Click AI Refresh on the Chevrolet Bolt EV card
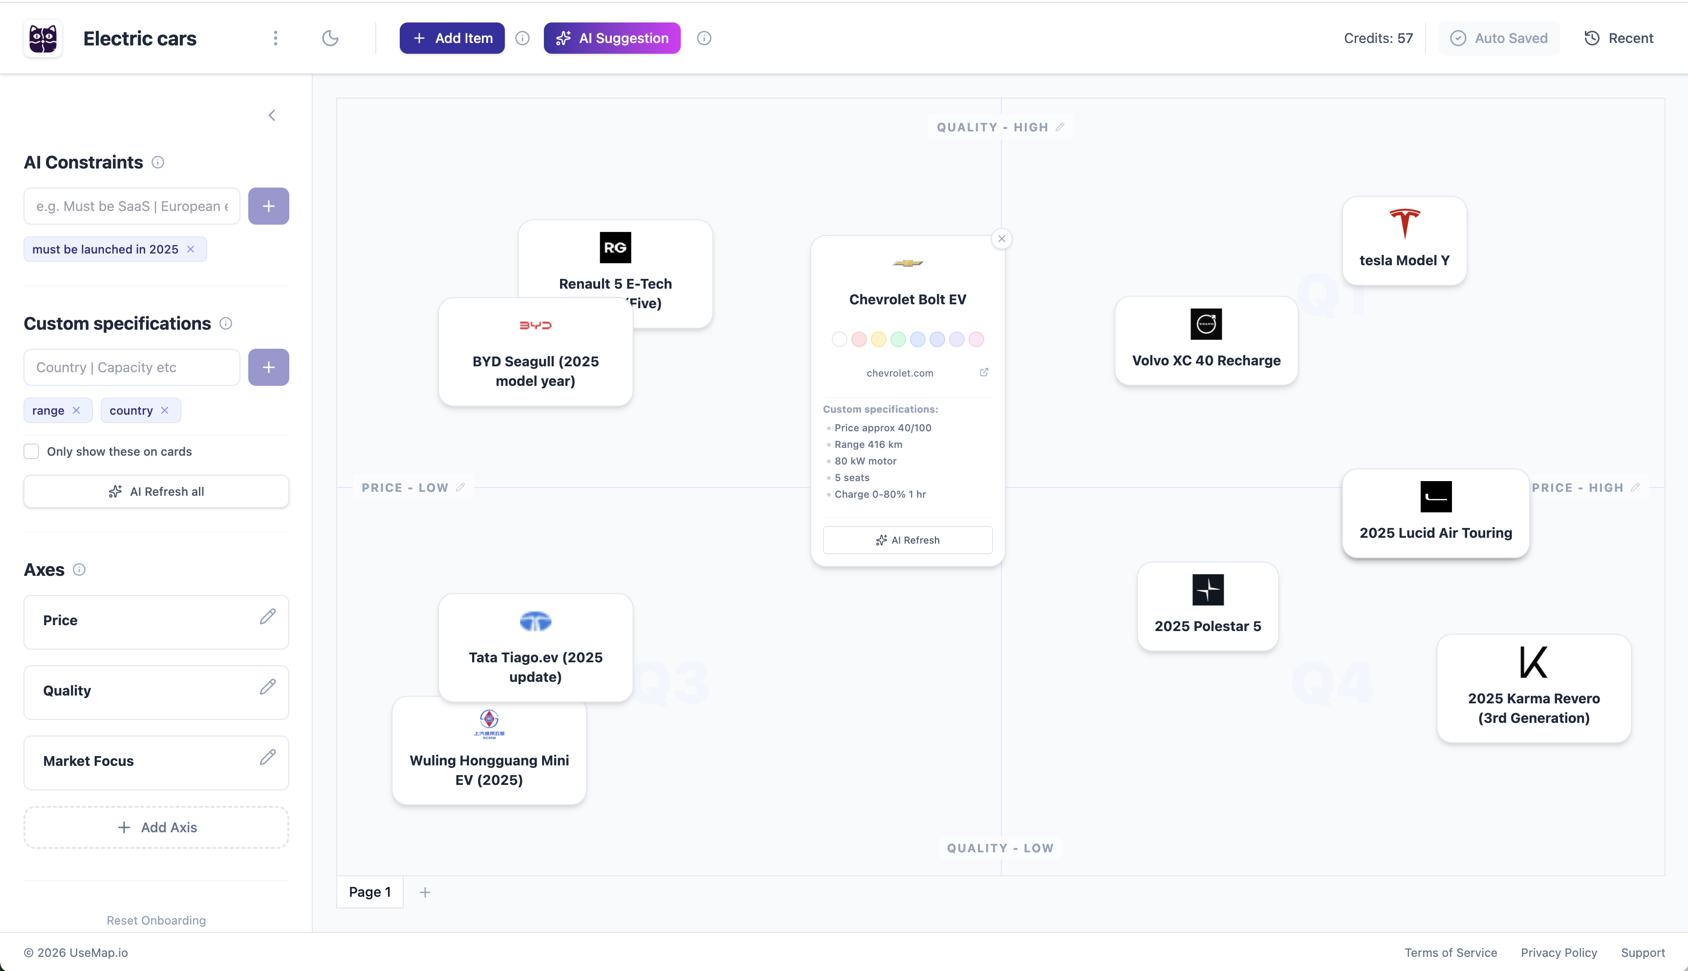This screenshot has height=971, width=1688. pyautogui.click(x=908, y=540)
